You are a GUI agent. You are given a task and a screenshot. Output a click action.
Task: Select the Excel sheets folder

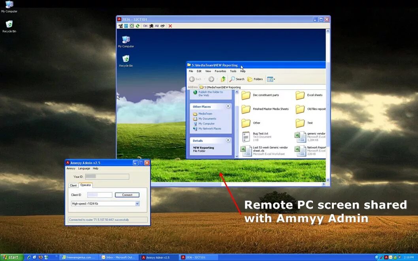tap(310, 95)
